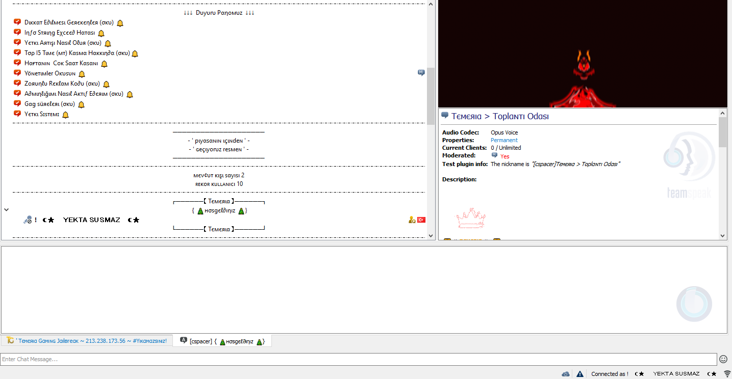This screenshot has height=379, width=732.
Task: Select user YEKTA SUSMAZ in channel tree
Action: click(92, 220)
